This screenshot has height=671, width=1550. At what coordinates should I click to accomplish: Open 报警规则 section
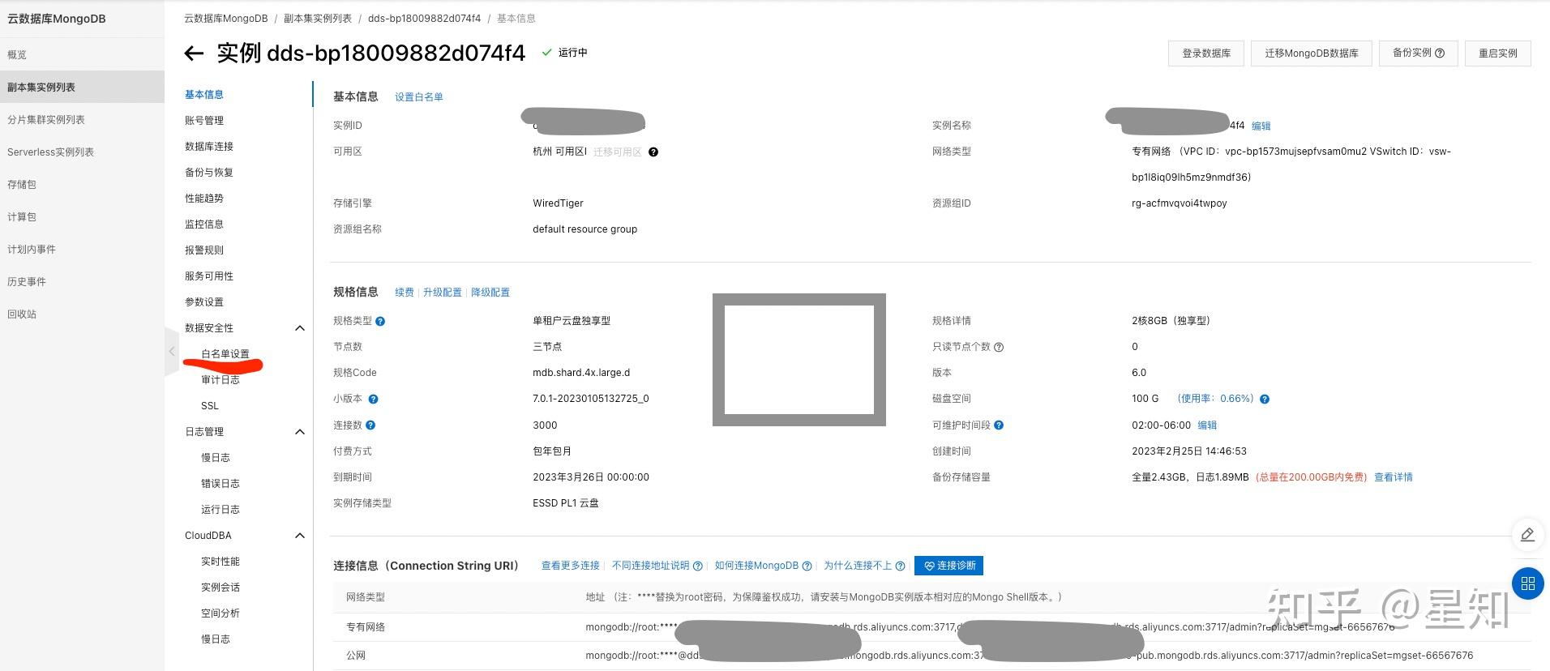click(x=204, y=250)
